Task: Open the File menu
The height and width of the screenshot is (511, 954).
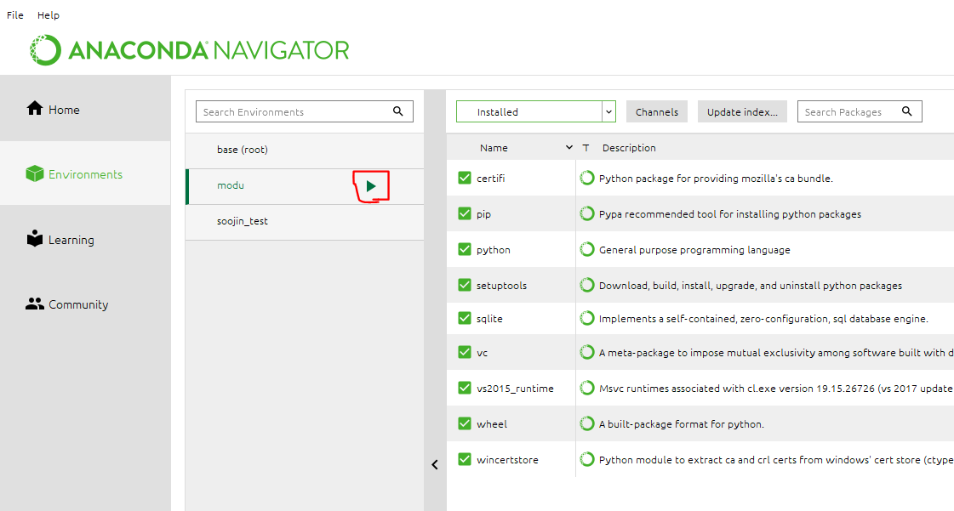Action: click(x=15, y=15)
